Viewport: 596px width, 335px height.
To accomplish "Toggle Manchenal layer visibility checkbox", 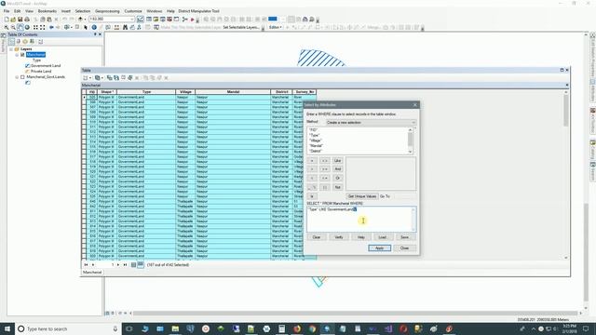I will click(22, 55).
